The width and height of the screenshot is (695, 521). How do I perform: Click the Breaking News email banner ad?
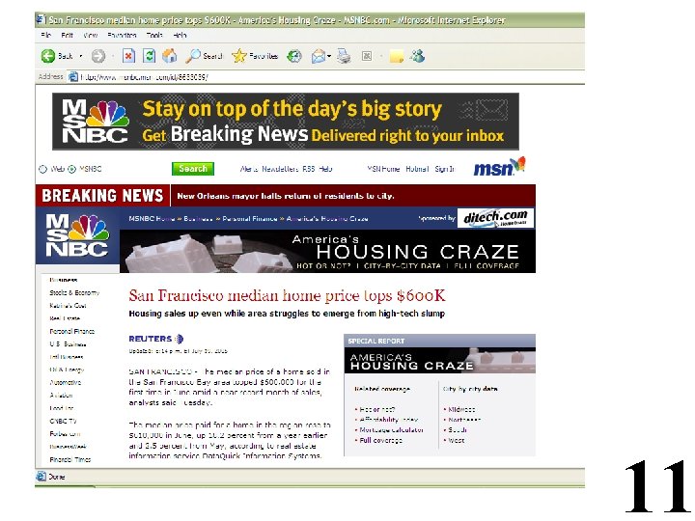pos(286,122)
